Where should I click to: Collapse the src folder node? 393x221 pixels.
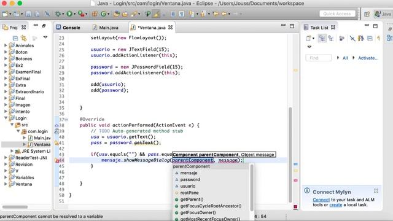click(x=12, y=125)
